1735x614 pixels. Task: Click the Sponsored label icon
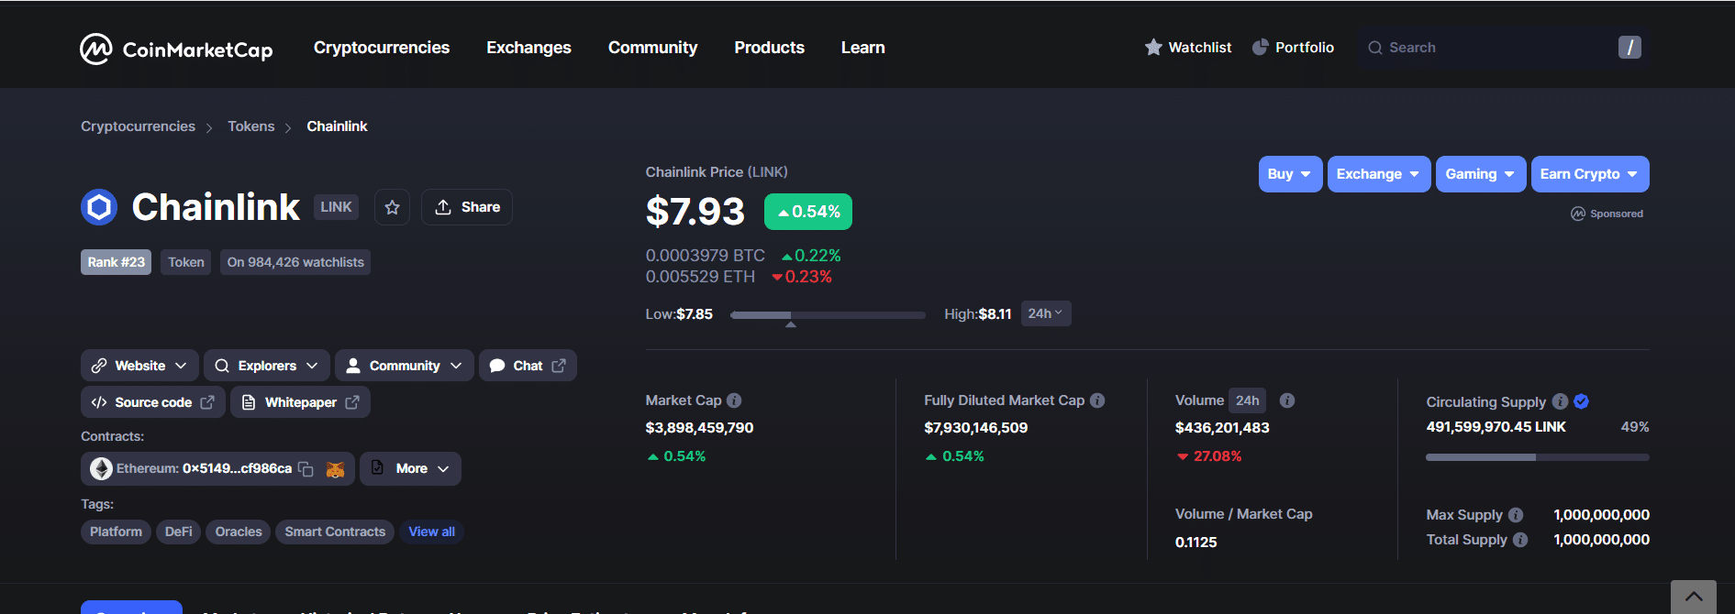1578,214
